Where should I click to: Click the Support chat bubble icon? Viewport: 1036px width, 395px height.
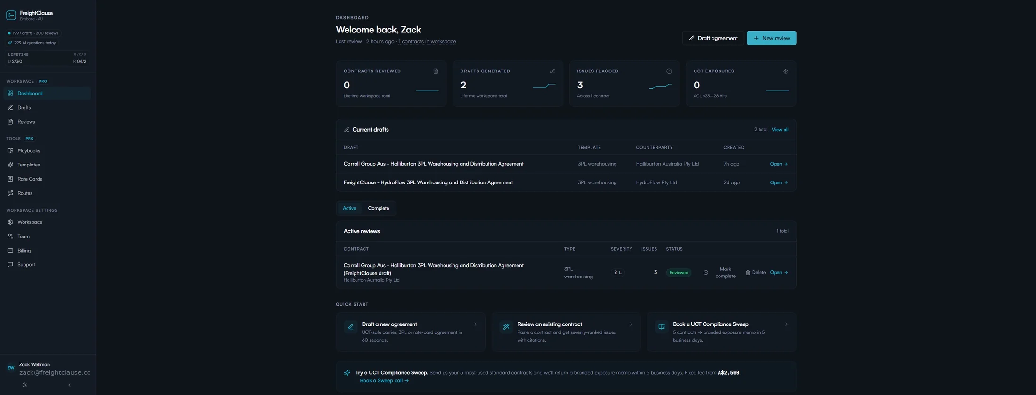click(x=10, y=264)
